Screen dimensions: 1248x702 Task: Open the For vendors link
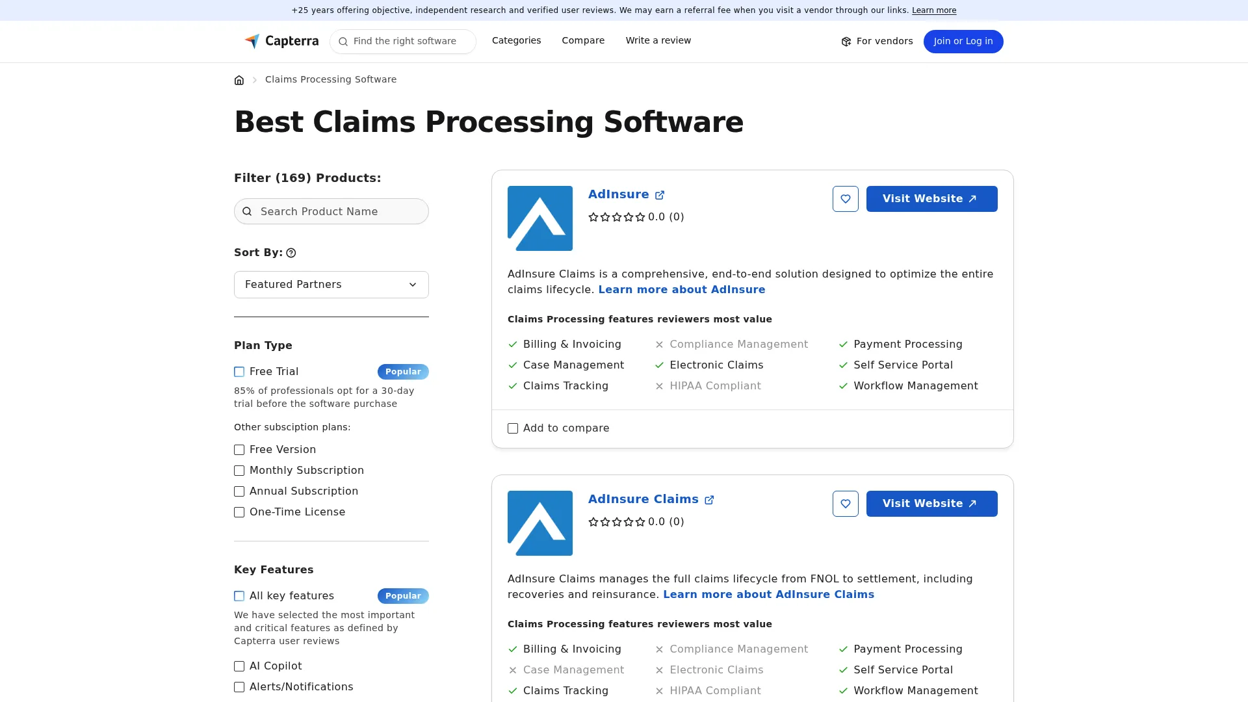[x=877, y=41]
